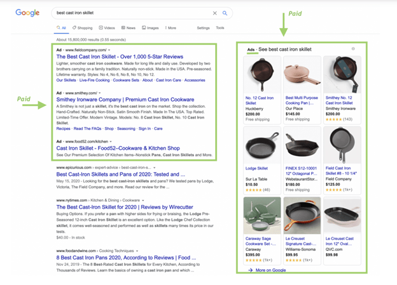The height and width of the screenshot is (285, 397).
Task: Open the 'Our Skillets' sitelink
Action: point(66,80)
